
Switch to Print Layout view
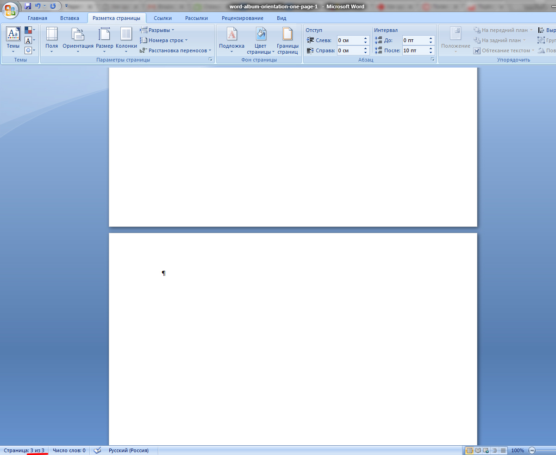pyautogui.click(x=469, y=450)
